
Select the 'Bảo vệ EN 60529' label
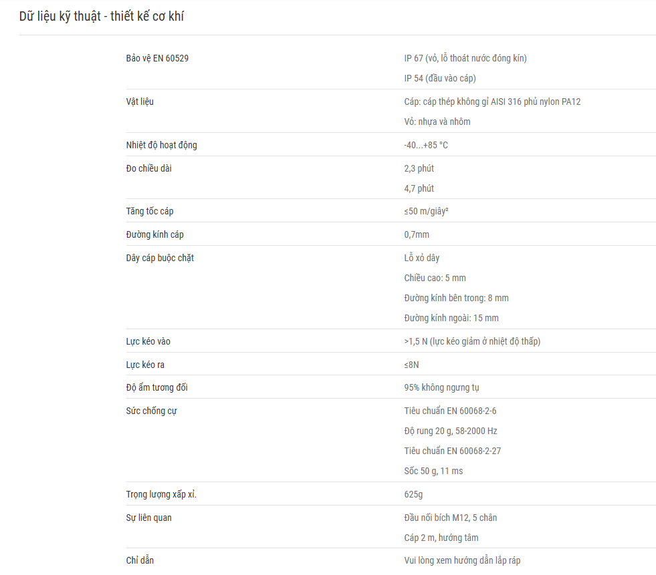point(157,59)
